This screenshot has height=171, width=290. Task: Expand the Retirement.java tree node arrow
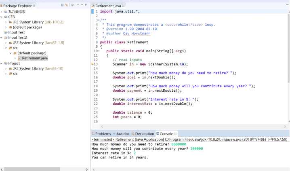pos(15,58)
